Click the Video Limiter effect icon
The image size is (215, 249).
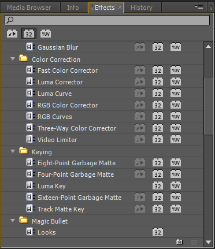(x=31, y=139)
